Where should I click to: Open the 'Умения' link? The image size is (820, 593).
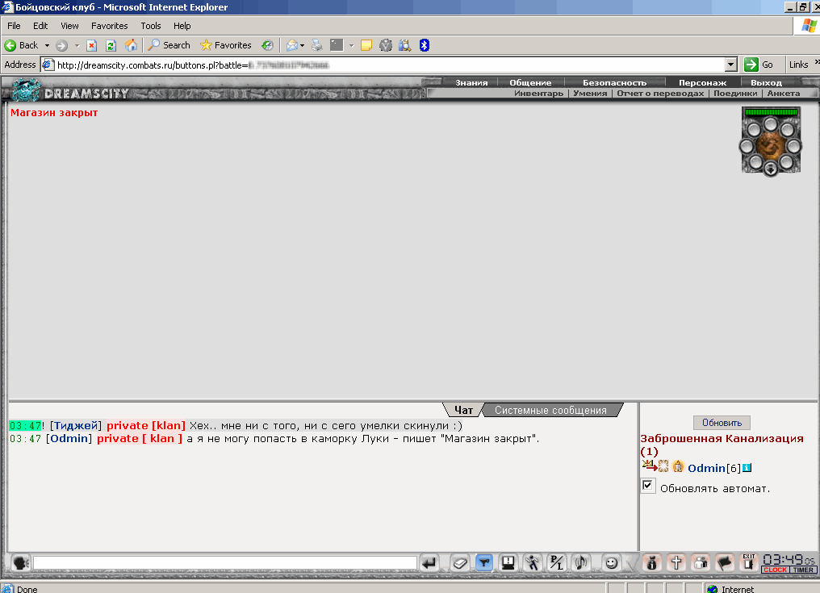coord(590,93)
